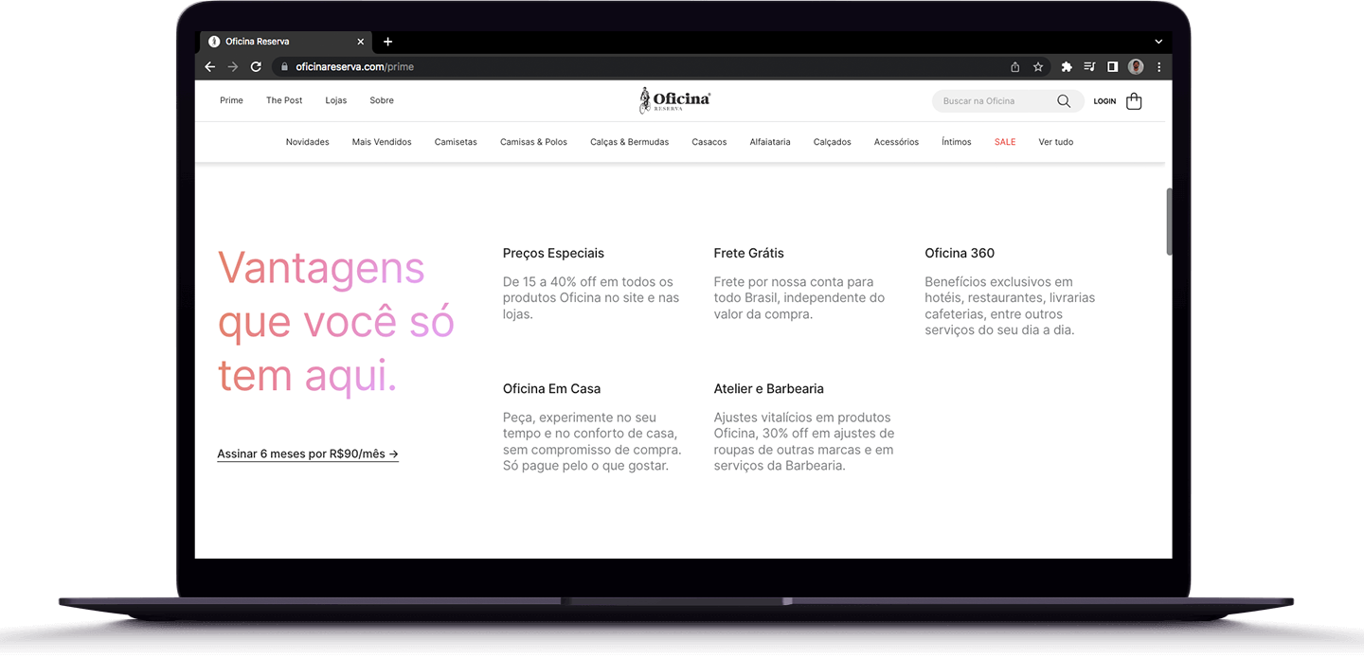Reload the page with the refresh icon
Screen dimensions: 1364x658
click(x=256, y=67)
